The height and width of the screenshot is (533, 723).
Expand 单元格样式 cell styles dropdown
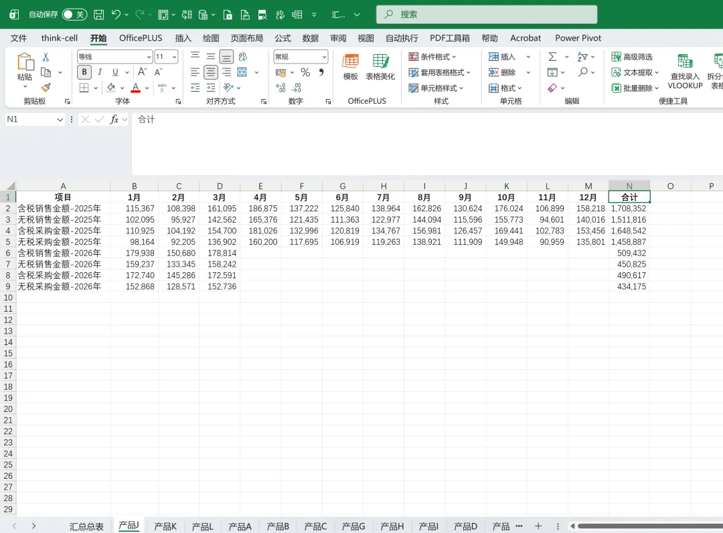point(436,88)
